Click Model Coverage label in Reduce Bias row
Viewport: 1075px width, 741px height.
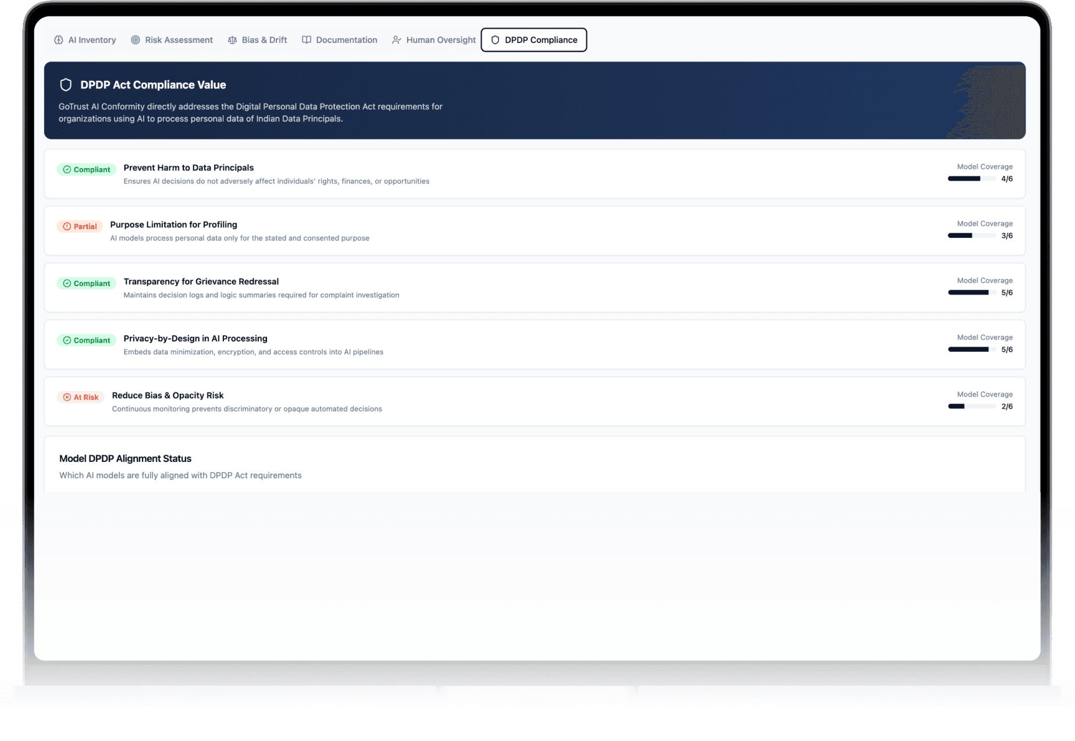[985, 395]
